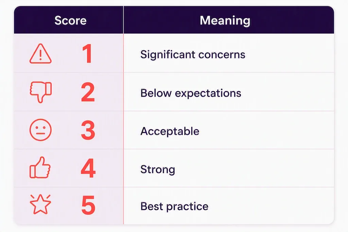Select the Significant concerns text
The height and width of the screenshot is (232, 348).
193,54
